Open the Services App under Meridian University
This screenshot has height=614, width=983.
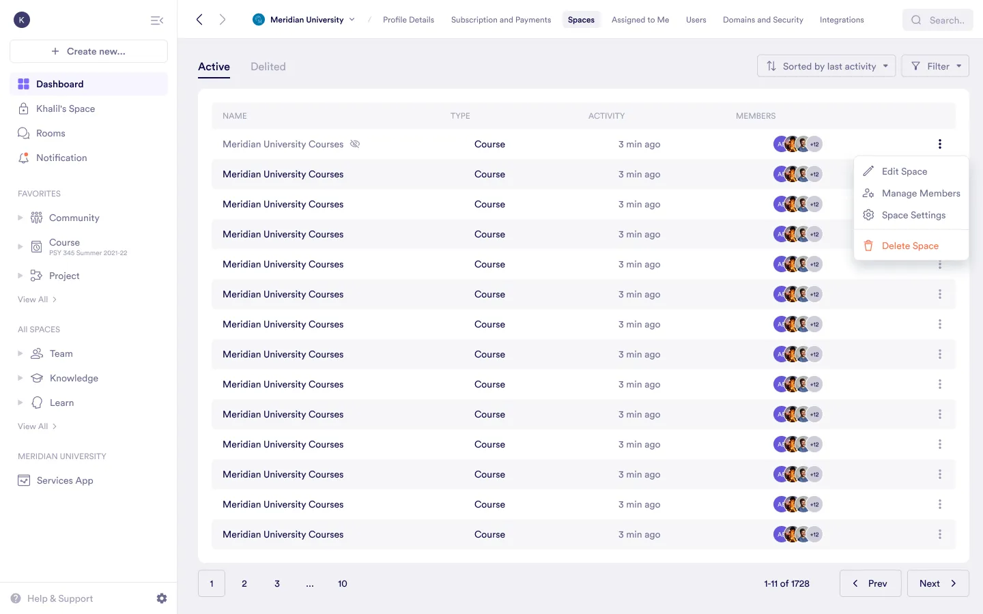(x=65, y=480)
